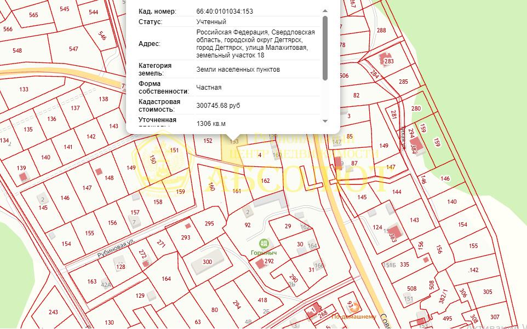Select parcel 85 on the map

click(350, 137)
